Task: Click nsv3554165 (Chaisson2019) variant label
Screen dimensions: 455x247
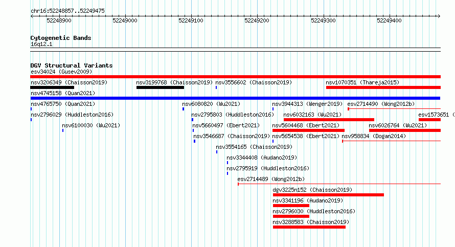Action: [254, 147]
